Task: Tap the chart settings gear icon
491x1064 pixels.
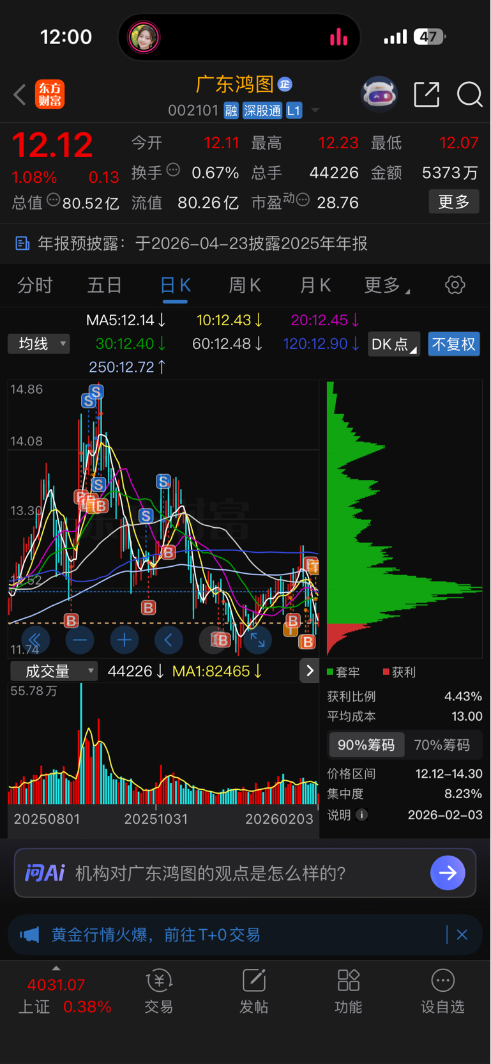Action: tap(455, 285)
